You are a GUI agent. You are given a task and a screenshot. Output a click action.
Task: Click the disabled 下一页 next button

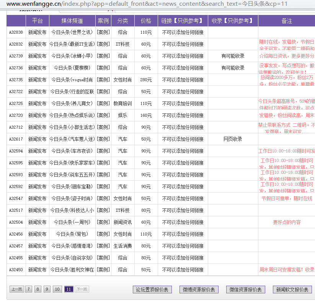[82, 289]
